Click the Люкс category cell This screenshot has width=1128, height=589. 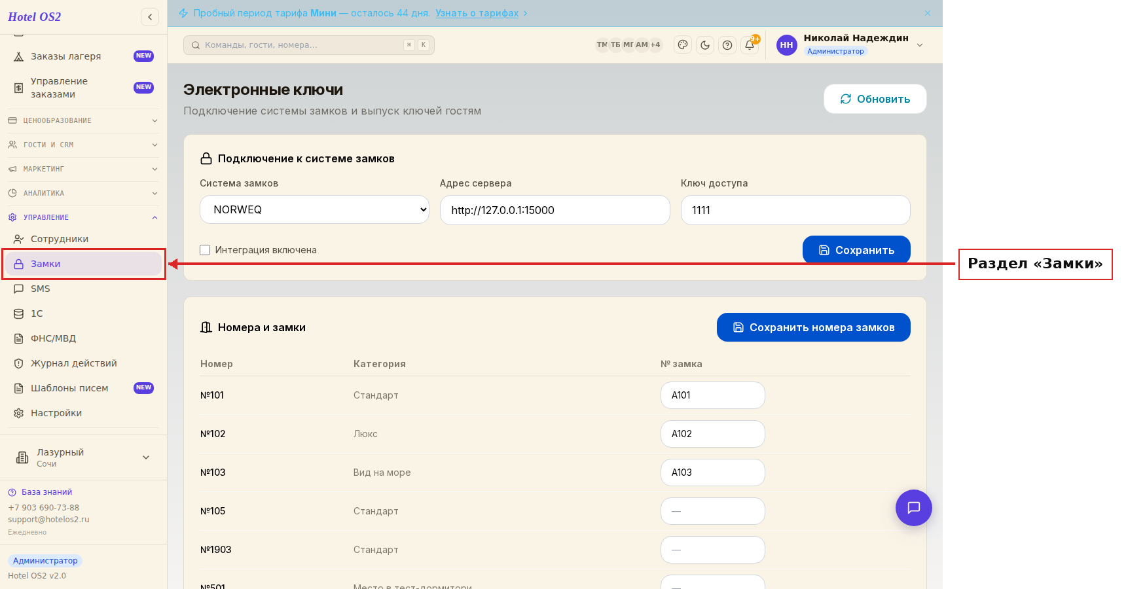click(x=365, y=434)
